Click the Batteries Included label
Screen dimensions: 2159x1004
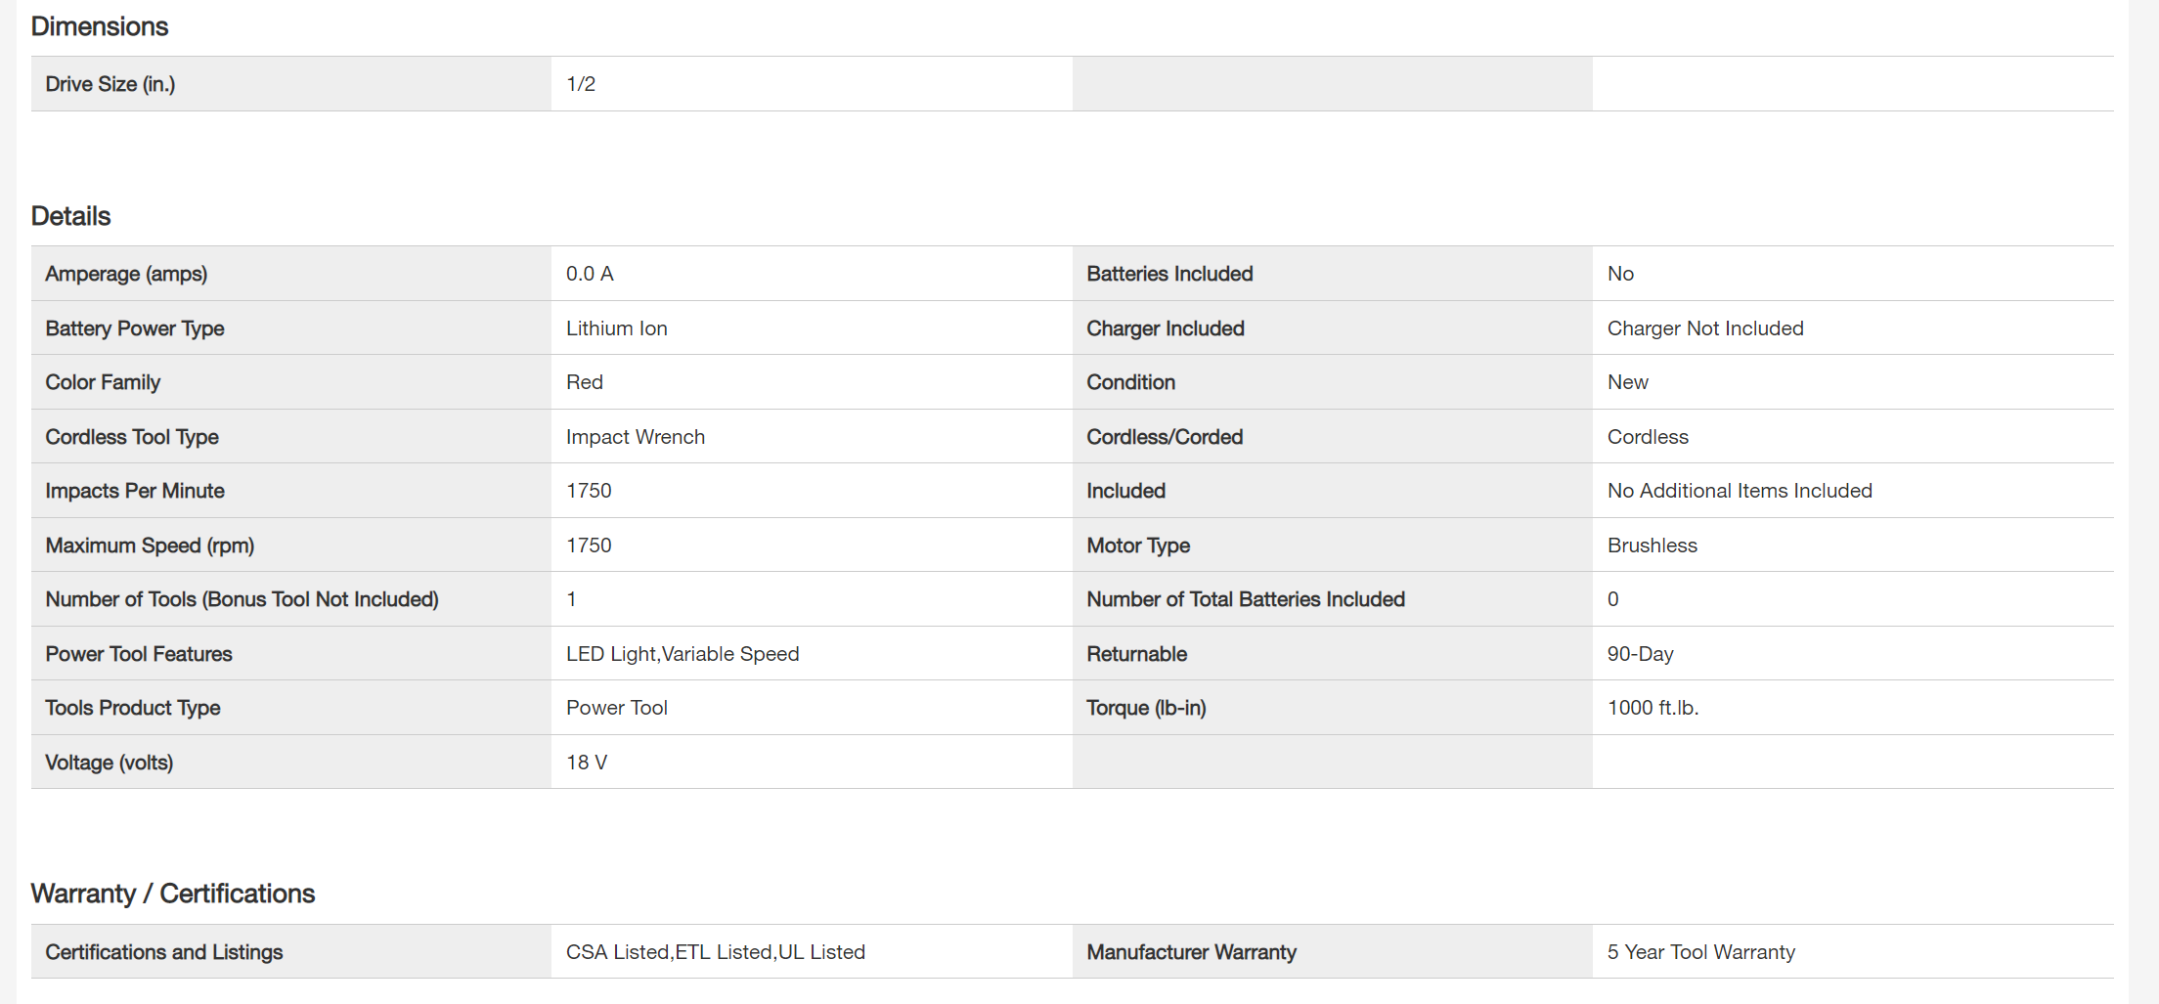click(x=1169, y=274)
